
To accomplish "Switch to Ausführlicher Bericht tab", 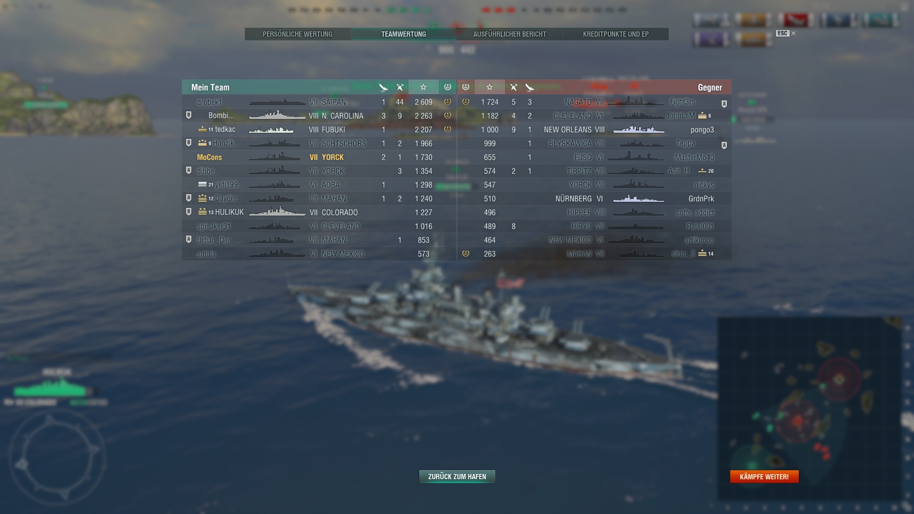I will click(x=510, y=34).
